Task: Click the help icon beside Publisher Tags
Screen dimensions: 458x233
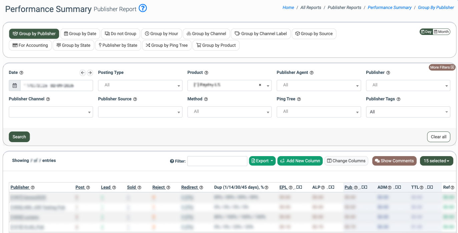Action: (x=398, y=99)
